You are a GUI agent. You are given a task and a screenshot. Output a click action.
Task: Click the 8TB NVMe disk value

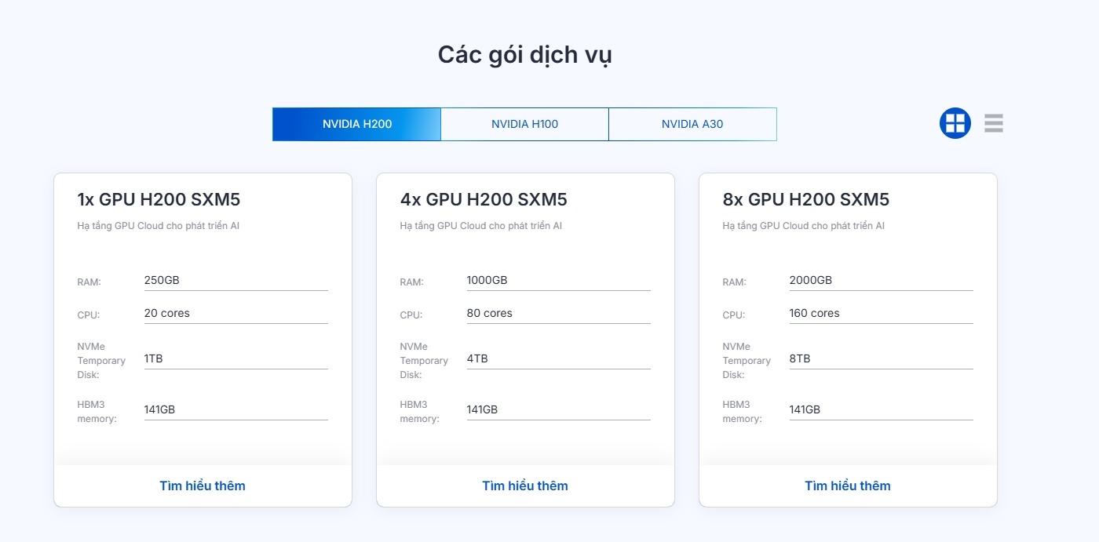pyautogui.click(x=800, y=358)
